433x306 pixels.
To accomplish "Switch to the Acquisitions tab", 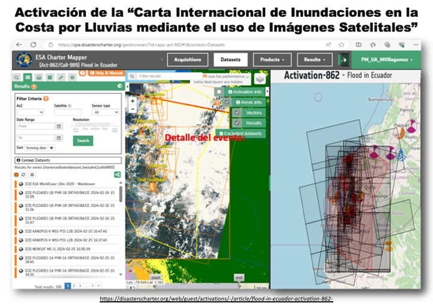I will click(x=187, y=60).
